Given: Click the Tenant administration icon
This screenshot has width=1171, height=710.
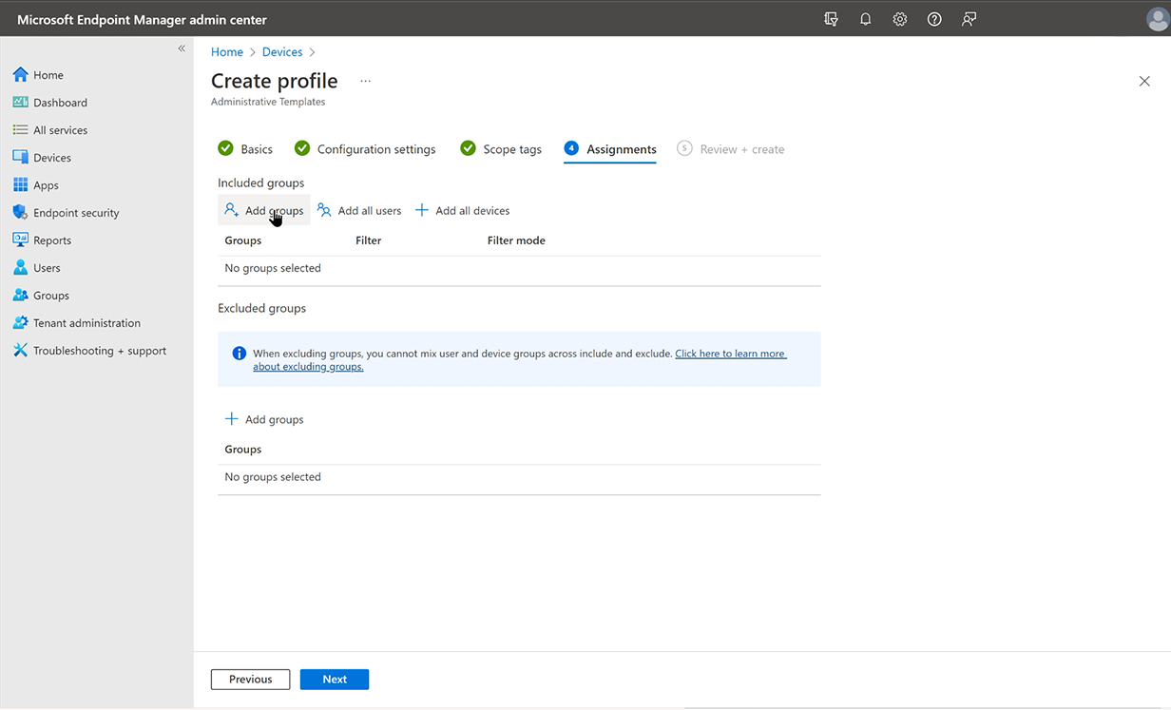Looking at the screenshot, I should (x=20, y=323).
